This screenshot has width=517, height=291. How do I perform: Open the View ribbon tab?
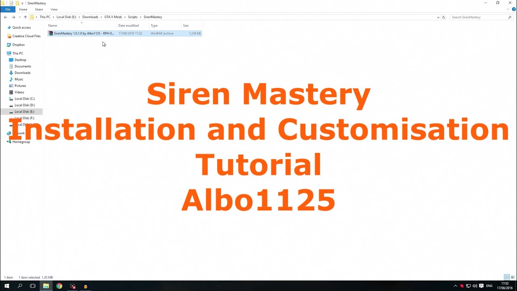54,9
